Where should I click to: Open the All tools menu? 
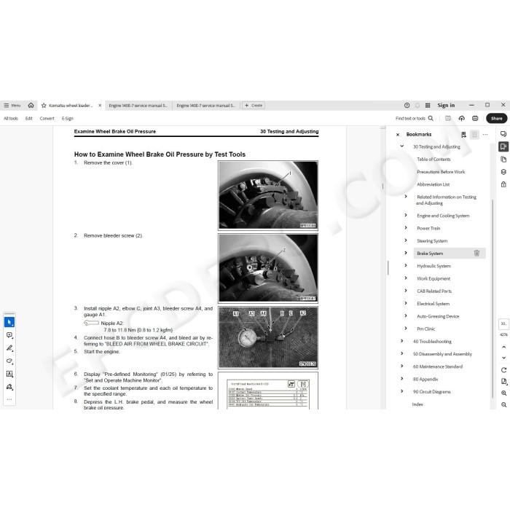click(x=11, y=118)
